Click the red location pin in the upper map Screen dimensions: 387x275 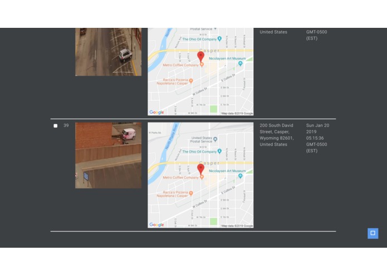[201, 57]
